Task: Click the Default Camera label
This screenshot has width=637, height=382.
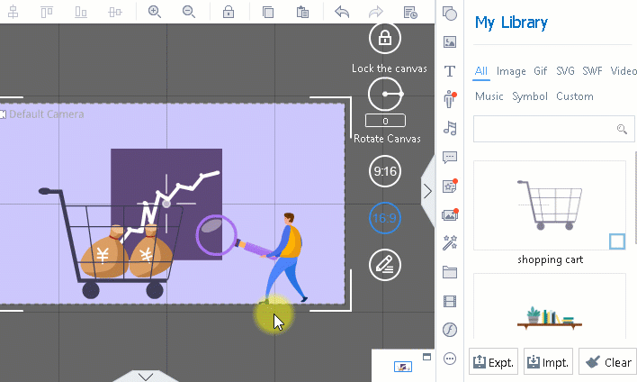Action: click(x=46, y=114)
